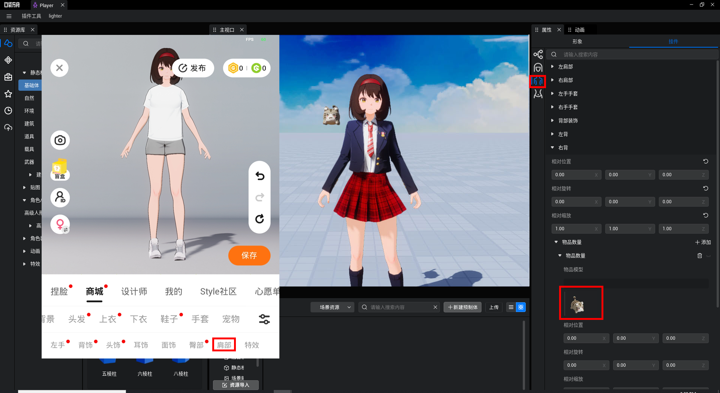Switch to the 挂件 tab
Image resolution: width=720 pixels, height=393 pixels.
[x=673, y=42]
